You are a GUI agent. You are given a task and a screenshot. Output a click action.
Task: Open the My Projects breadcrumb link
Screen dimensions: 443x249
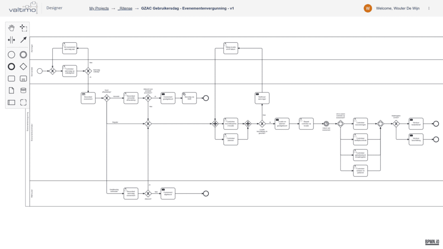click(99, 8)
